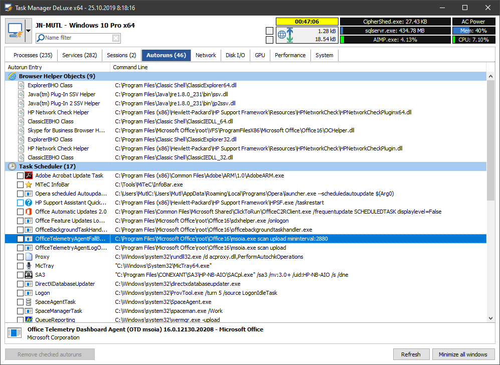
Task: Click icon of Java(tm) Plug-In SSV Helper
Action: [x=21, y=94]
